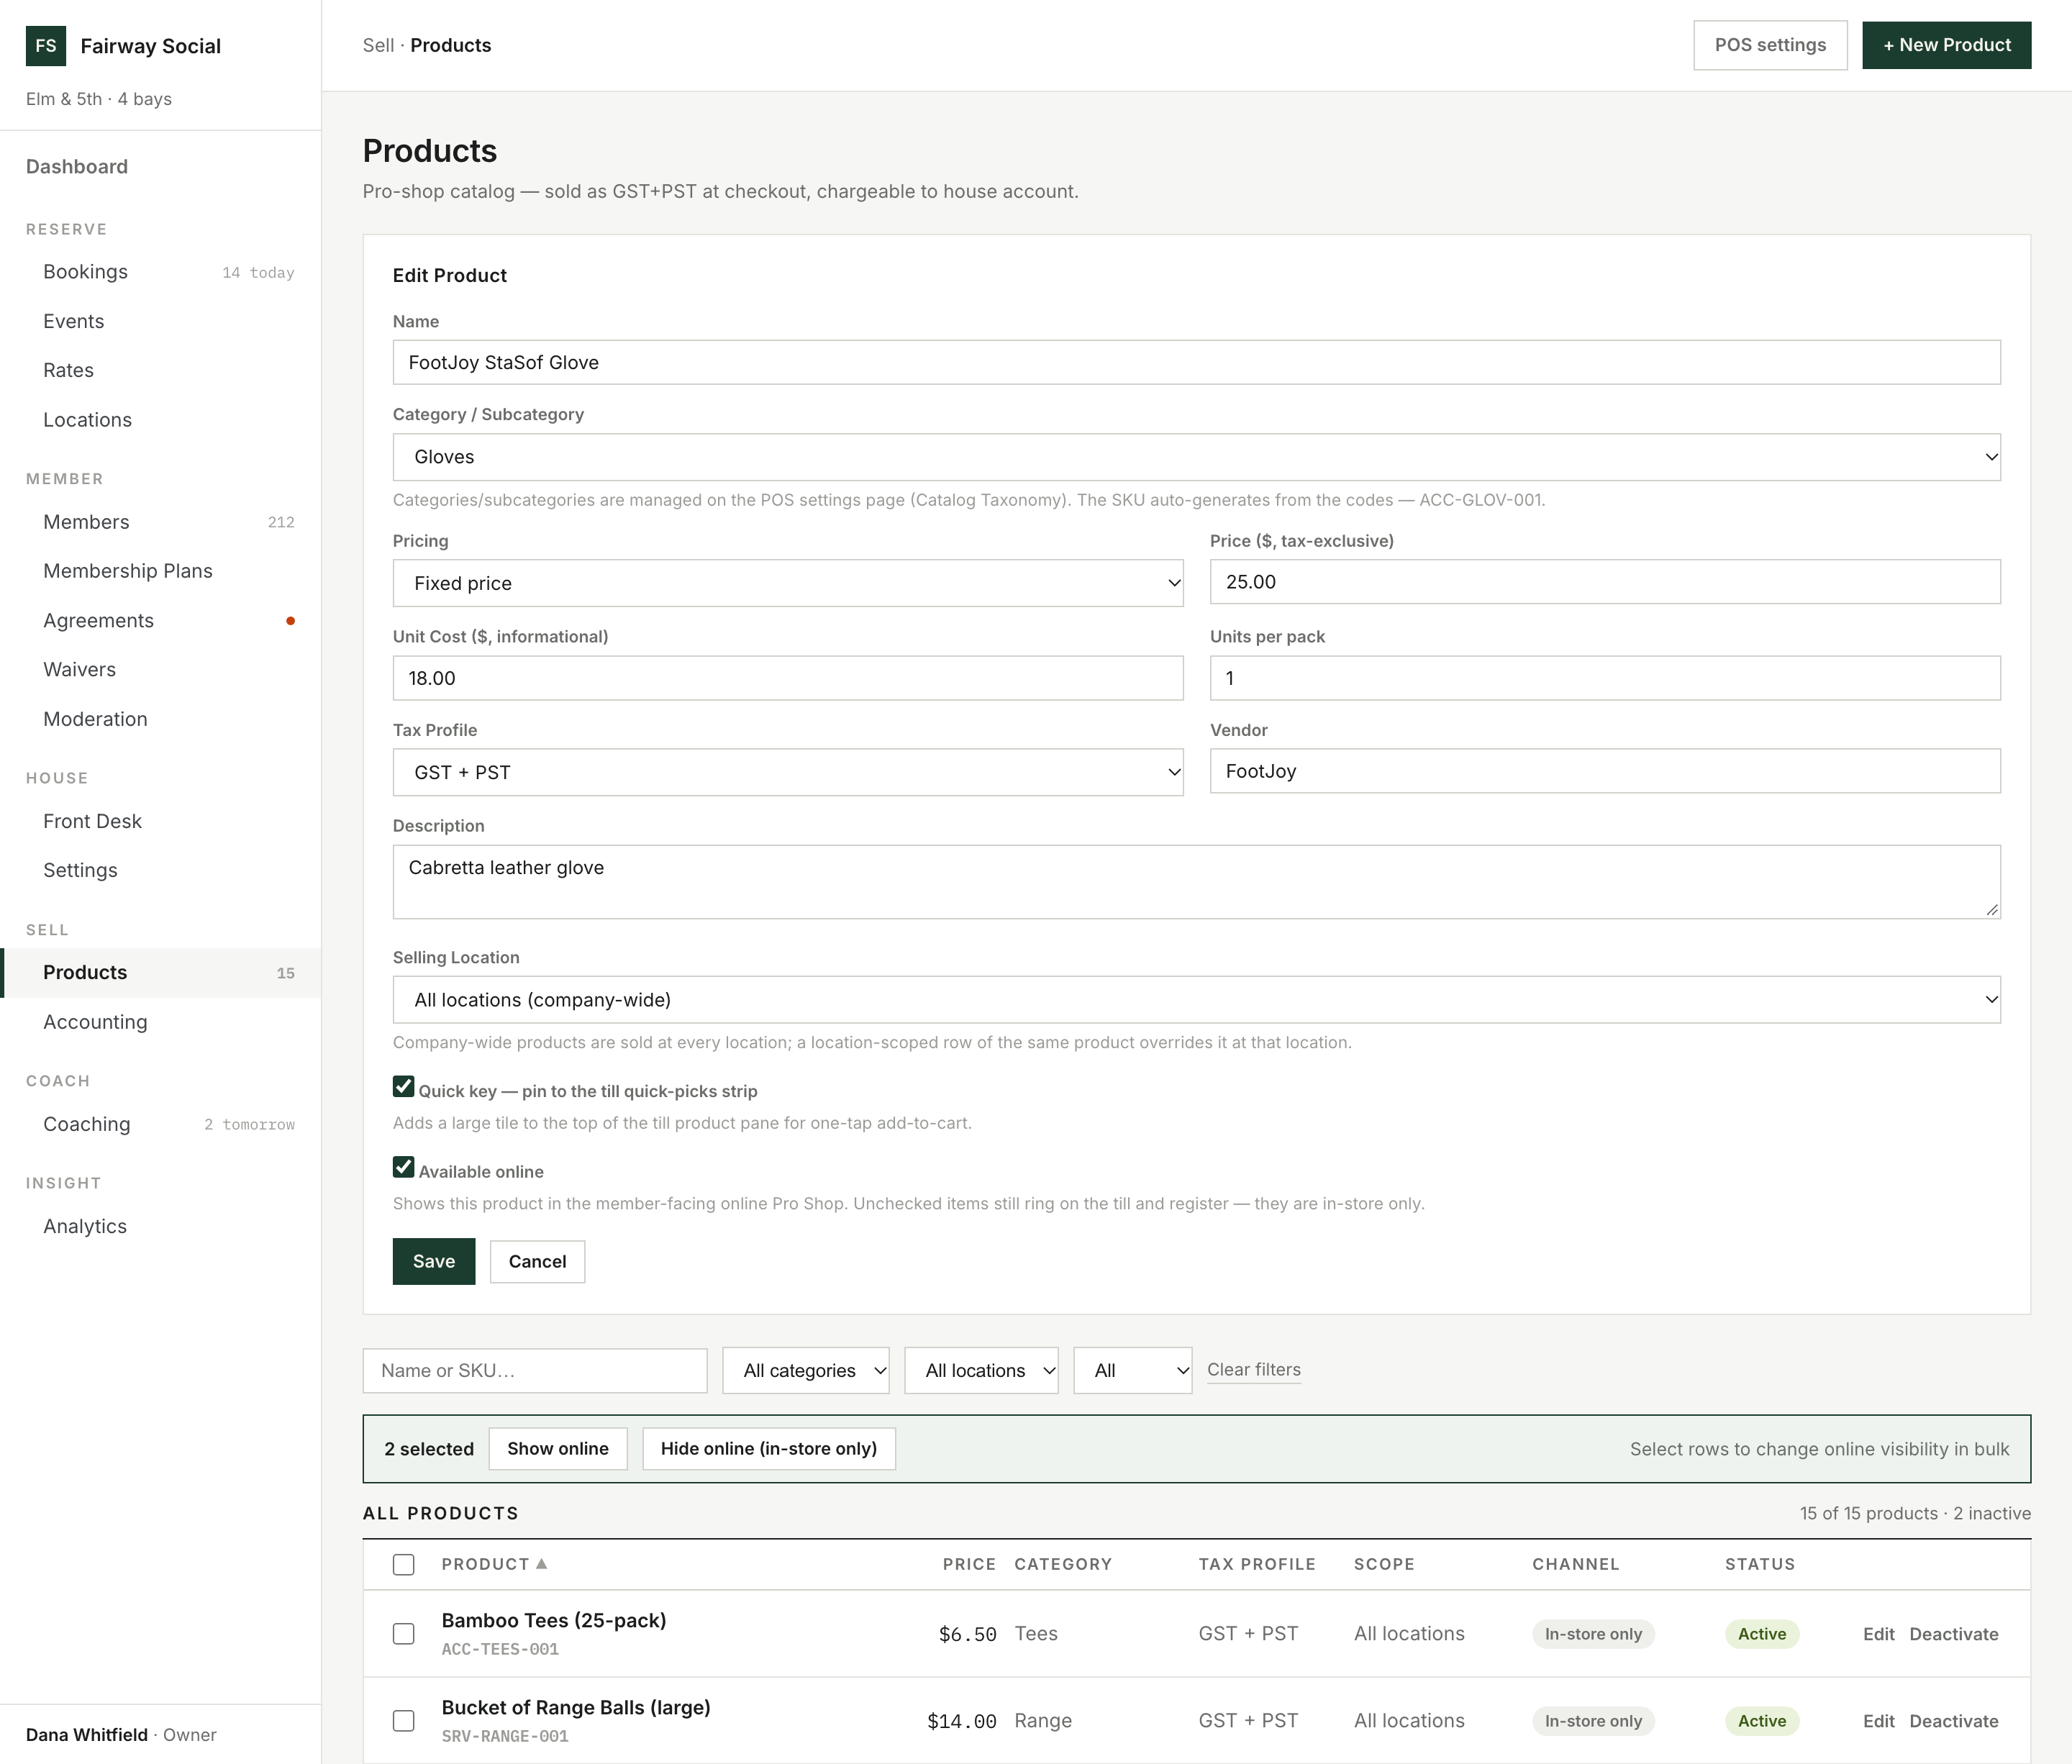Screen dimensions: 2072x1764
Task: Open Accounting in the sidebar
Action: tap(160, 1022)
